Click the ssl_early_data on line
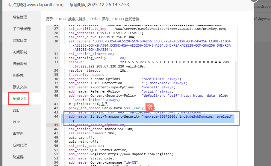Viewport: 271px width, 166px height. click(x=86, y=146)
